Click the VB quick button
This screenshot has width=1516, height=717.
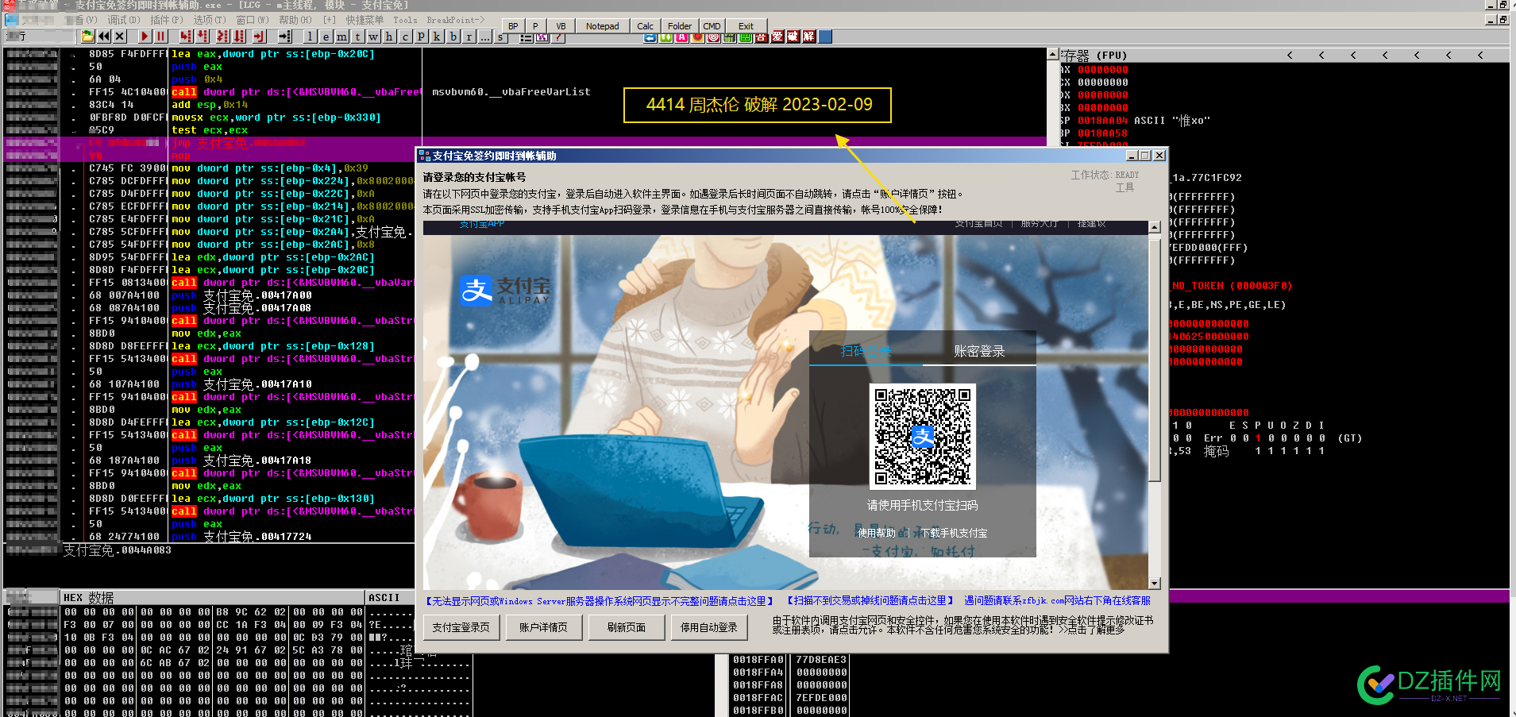click(x=561, y=26)
